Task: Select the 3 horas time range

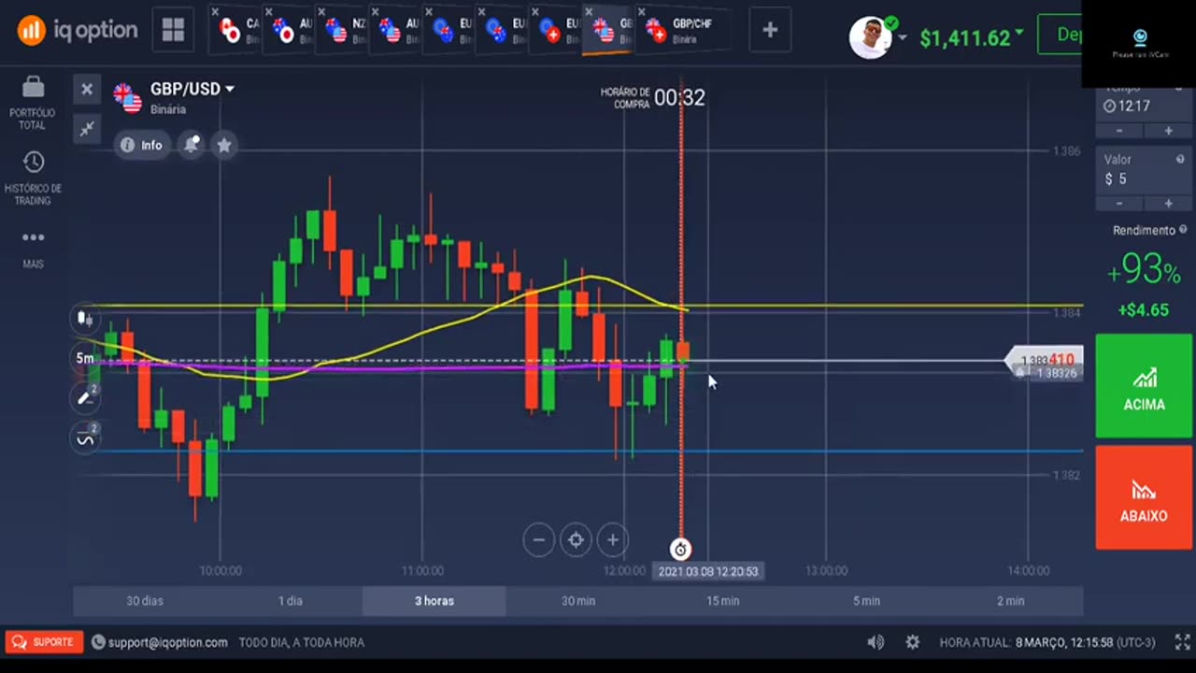Action: (434, 601)
